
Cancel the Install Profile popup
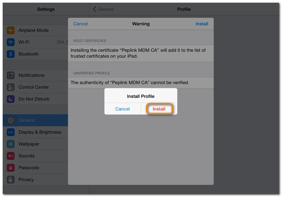click(x=123, y=109)
